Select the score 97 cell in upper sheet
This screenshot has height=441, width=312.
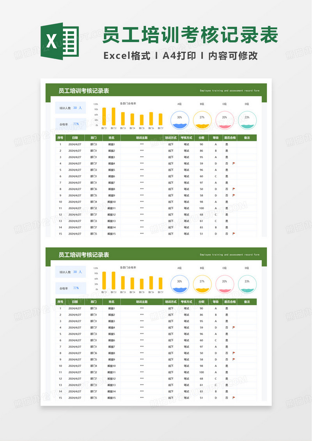(202, 183)
